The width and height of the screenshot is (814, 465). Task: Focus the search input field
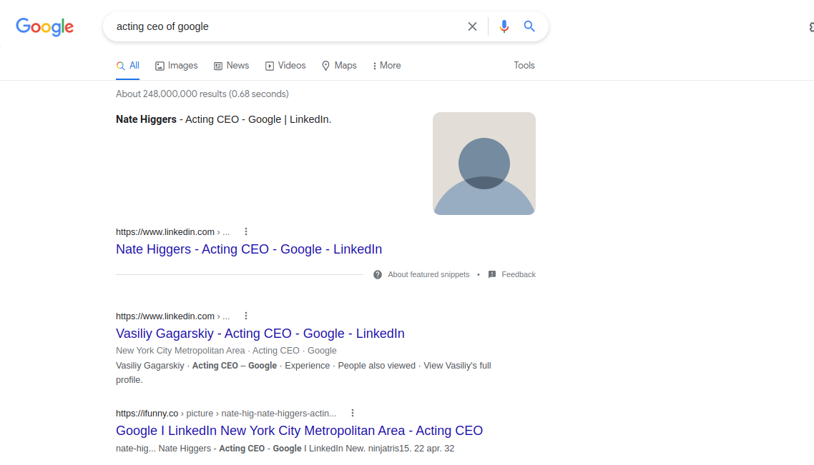(x=285, y=26)
